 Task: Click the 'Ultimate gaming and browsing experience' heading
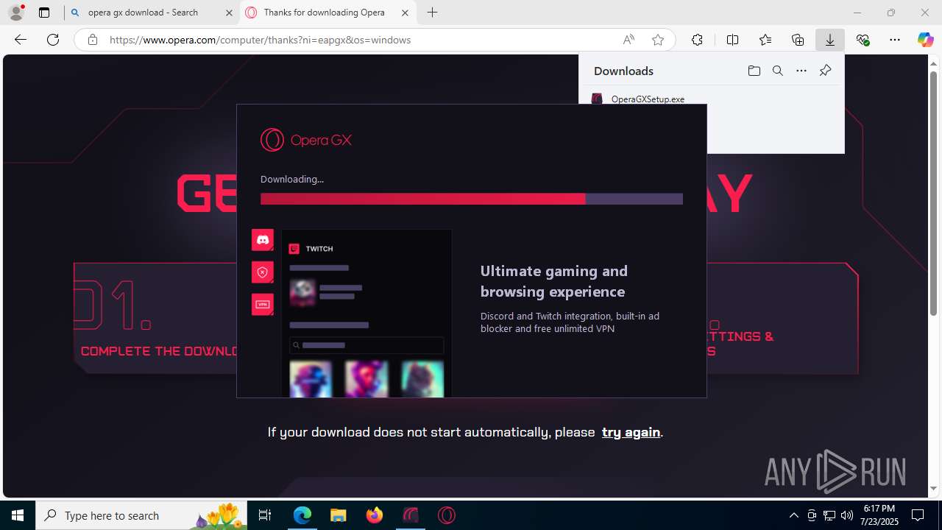[x=554, y=281]
